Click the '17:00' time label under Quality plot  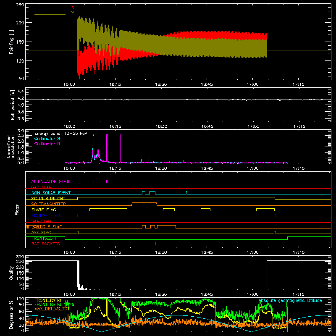(253, 294)
